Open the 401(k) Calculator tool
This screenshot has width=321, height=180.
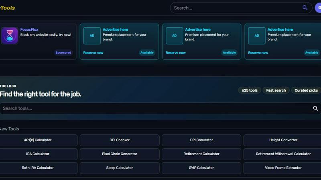38,140
